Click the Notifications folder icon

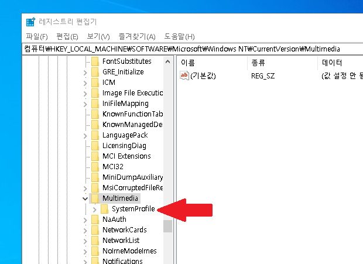[95, 260]
